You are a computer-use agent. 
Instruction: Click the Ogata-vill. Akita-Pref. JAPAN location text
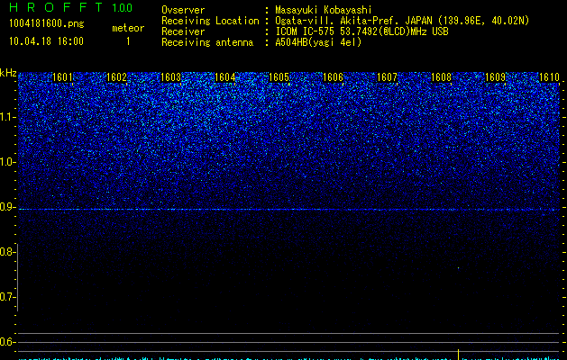coord(402,21)
